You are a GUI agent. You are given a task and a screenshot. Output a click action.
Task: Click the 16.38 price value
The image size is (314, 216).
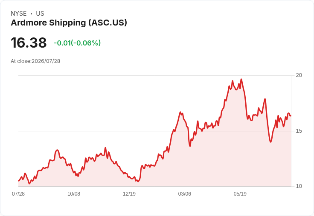(29, 43)
